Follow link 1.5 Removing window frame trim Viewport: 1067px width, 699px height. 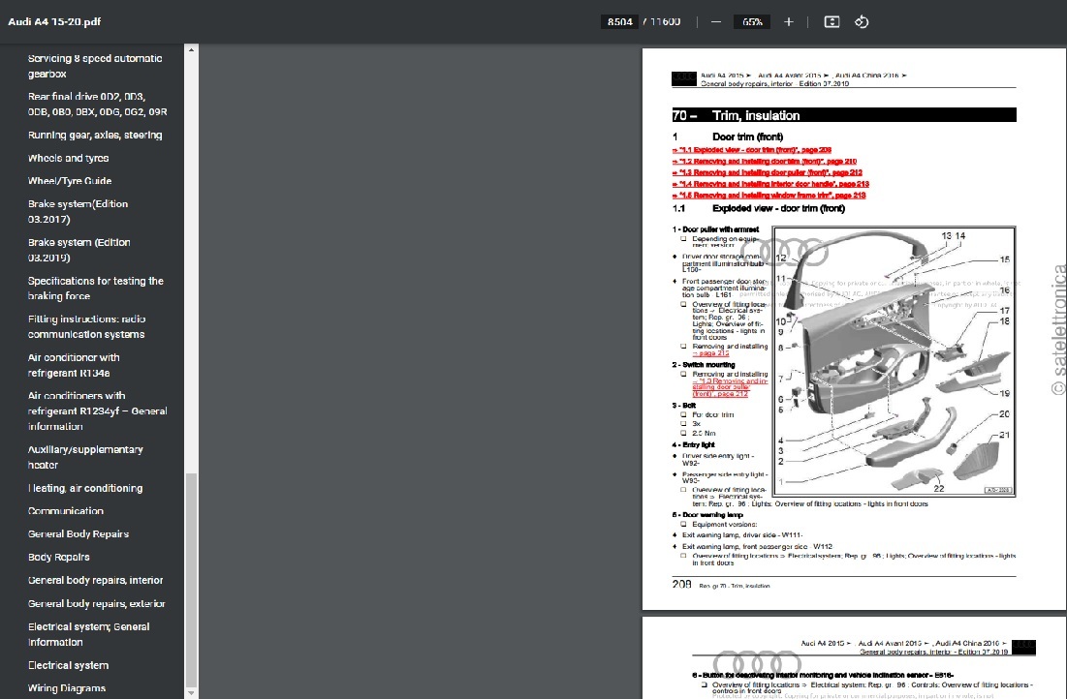click(769, 196)
